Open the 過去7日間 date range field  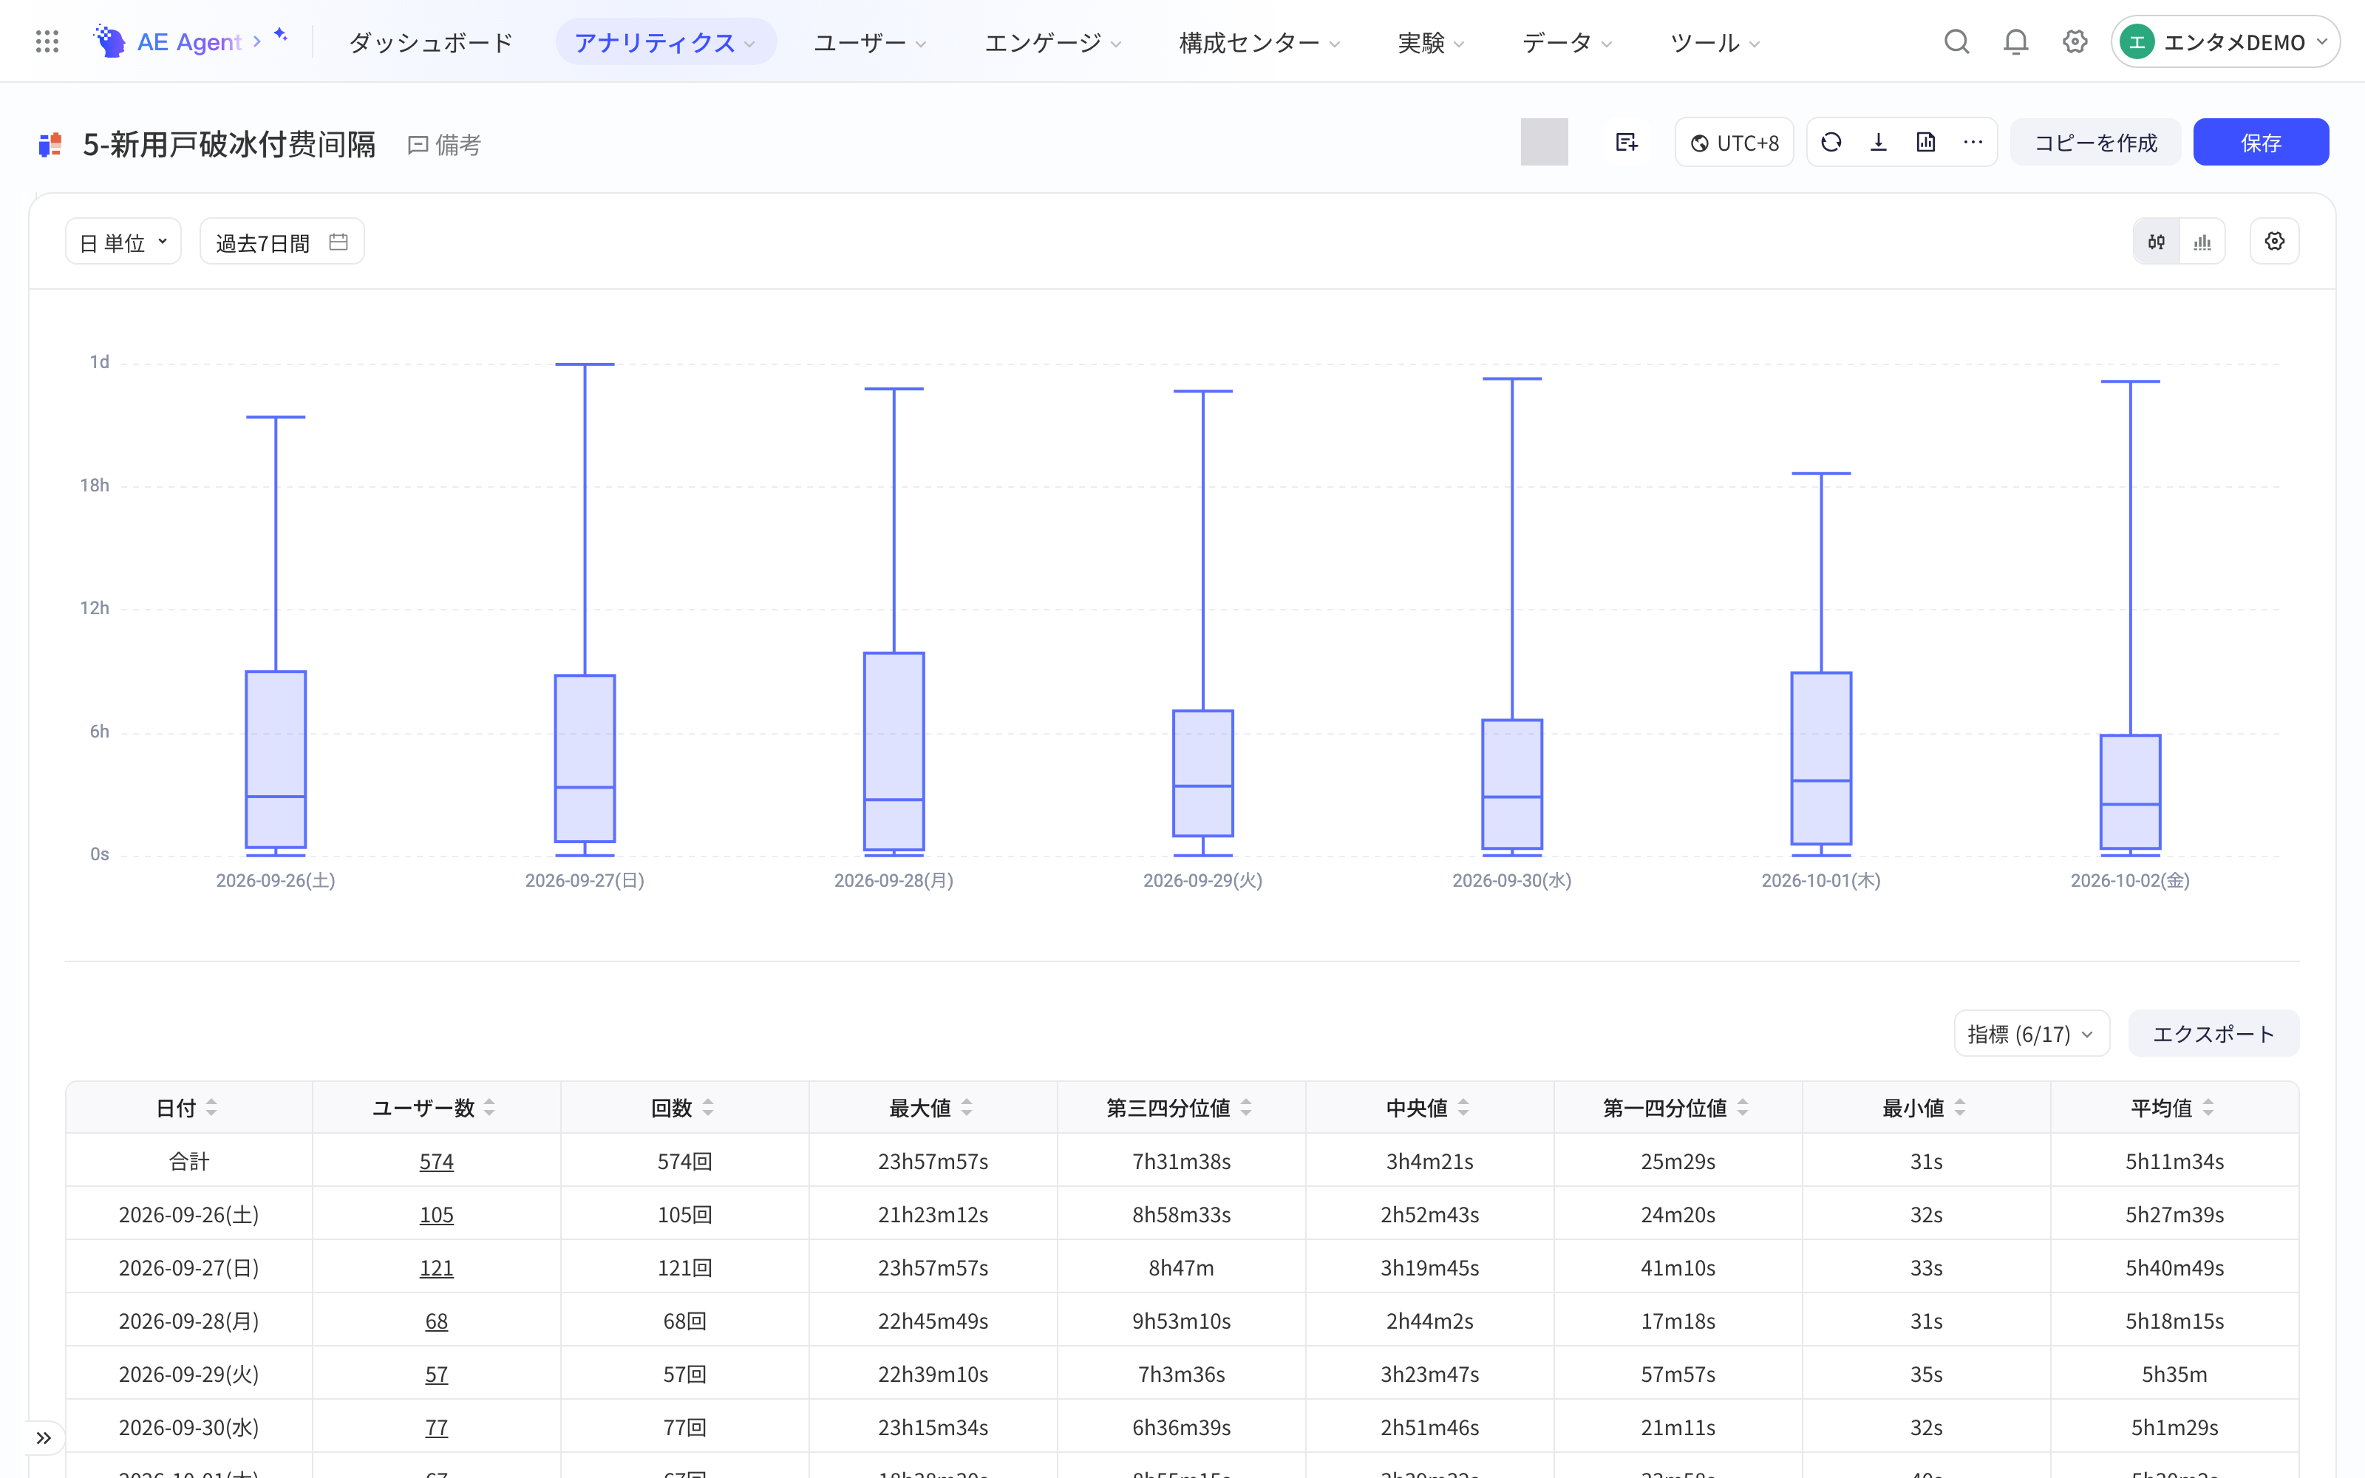pyautogui.click(x=282, y=242)
